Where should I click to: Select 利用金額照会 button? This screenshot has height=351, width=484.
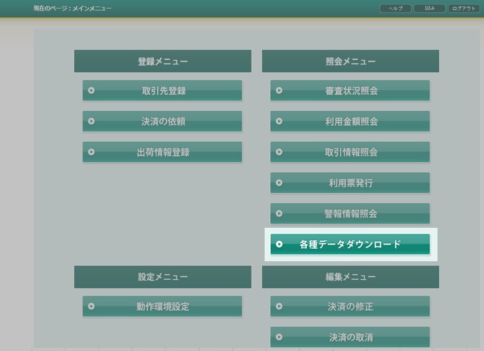(350, 121)
